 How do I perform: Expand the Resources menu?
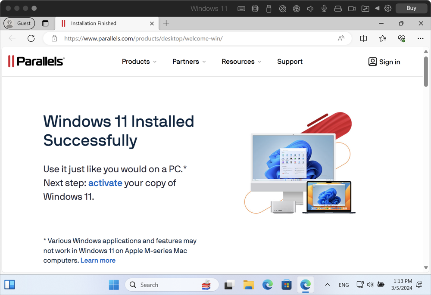[241, 62]
